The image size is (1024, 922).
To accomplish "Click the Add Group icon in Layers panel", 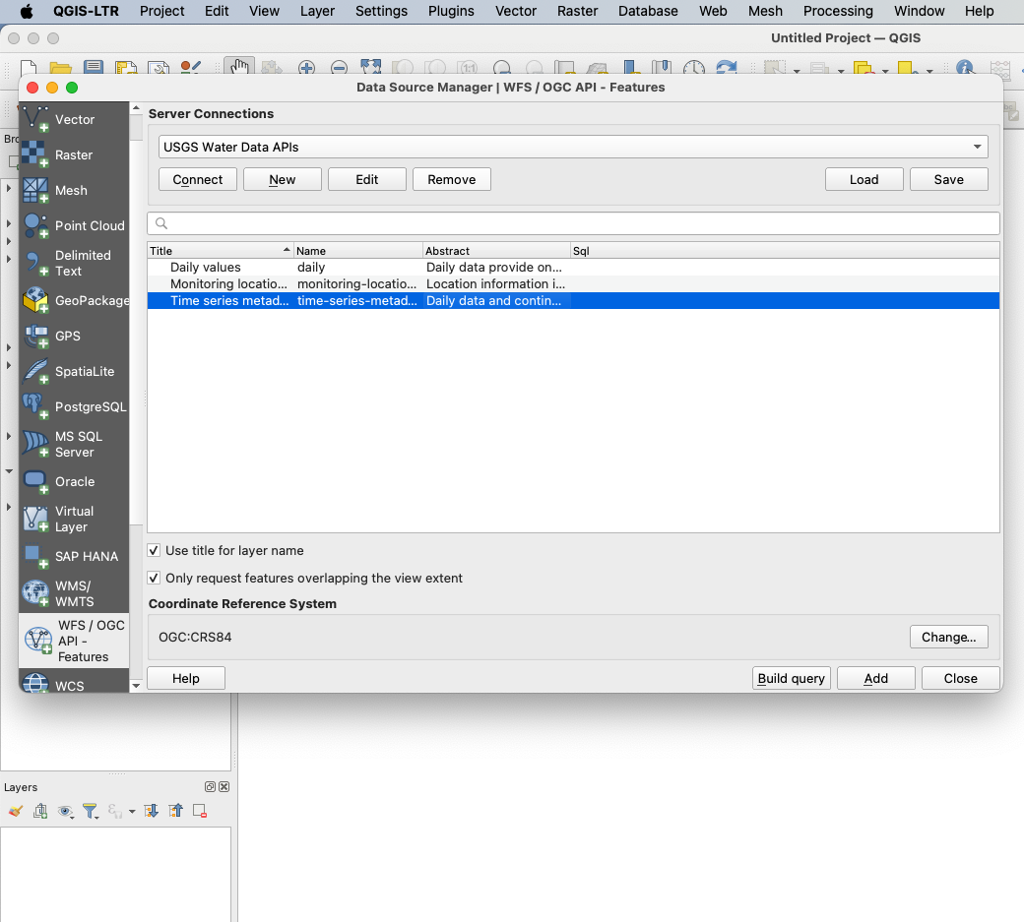I will click(40, 811).
